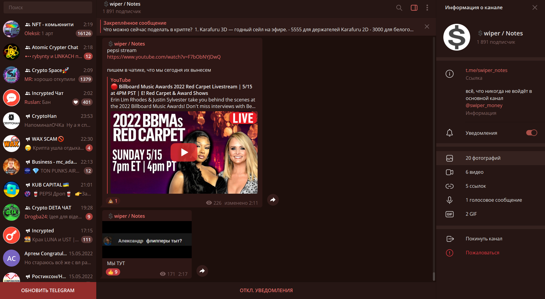Play the BBMAs Red Carpet YouTube video

pos(184,152)
